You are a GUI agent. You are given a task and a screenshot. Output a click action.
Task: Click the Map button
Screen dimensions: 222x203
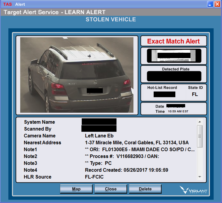[77, 189]
